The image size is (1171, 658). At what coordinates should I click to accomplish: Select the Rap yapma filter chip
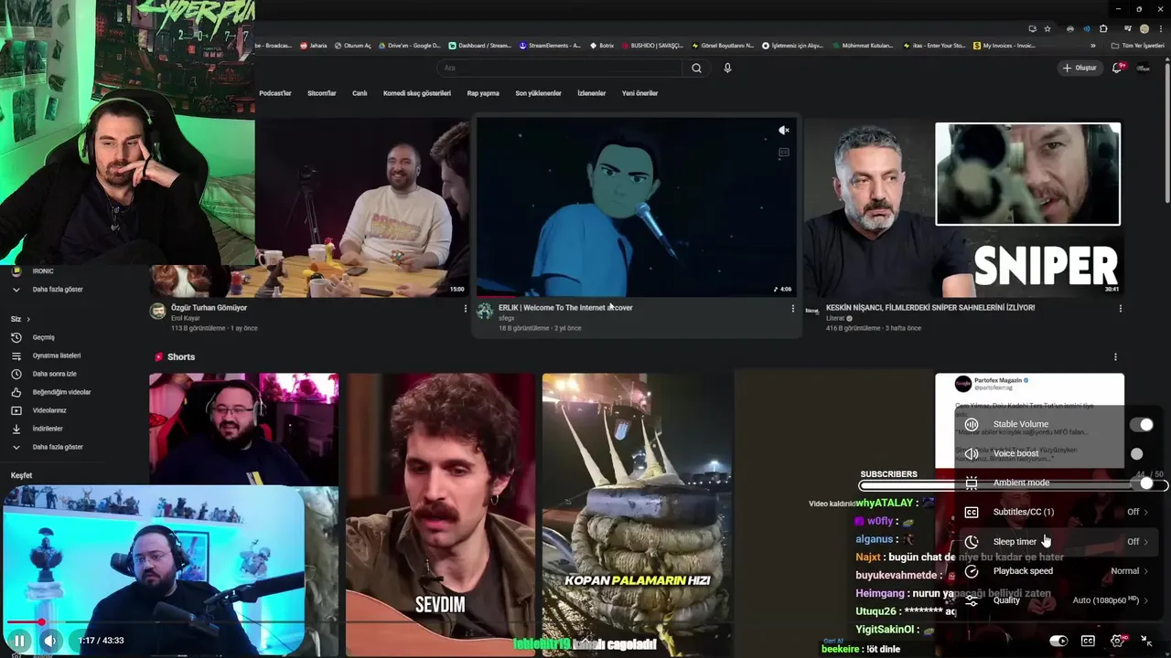pyautogui.click(x=483, y=93)
